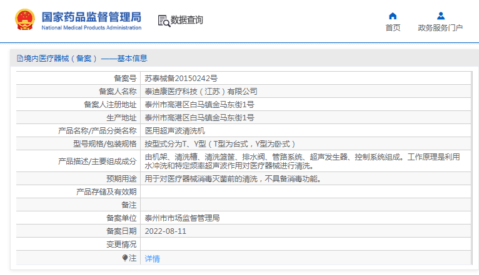Select filing date 2022-08-11
Viewport: 479px width, 275px height.
click(x=166, y=231)
